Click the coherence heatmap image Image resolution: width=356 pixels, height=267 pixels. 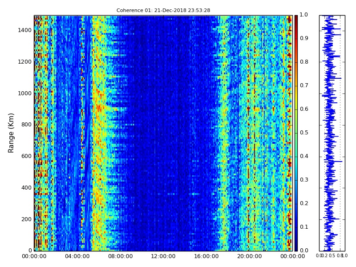click(x=163, y=133)
